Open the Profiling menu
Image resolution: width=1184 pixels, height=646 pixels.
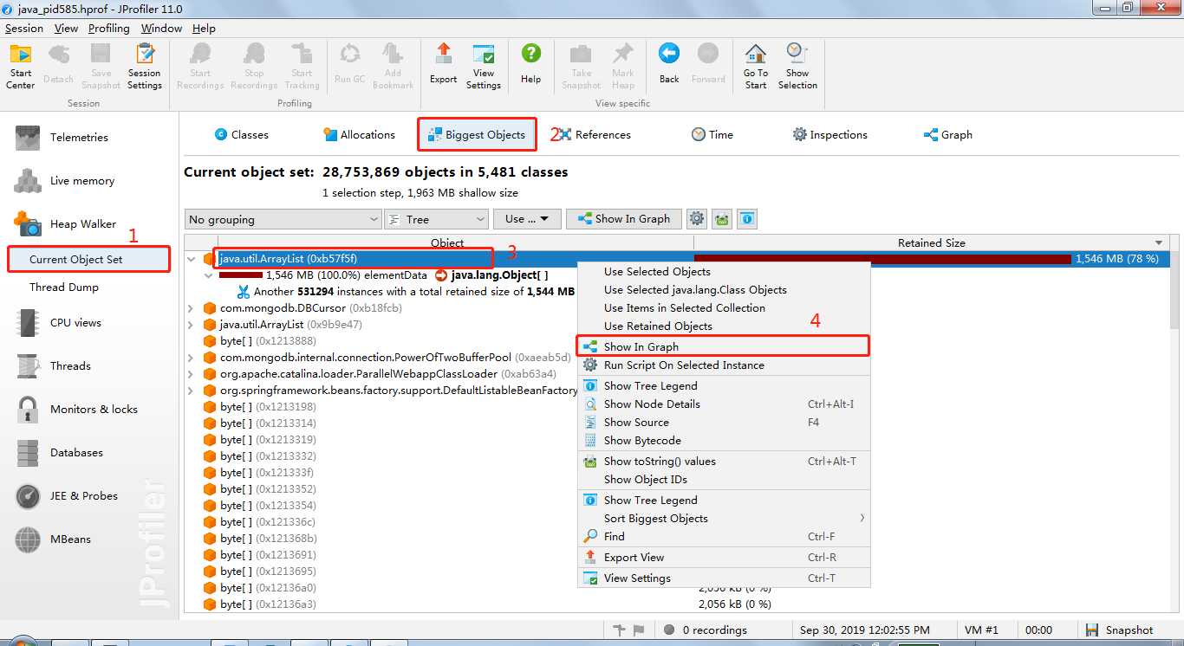coord(109,28)
